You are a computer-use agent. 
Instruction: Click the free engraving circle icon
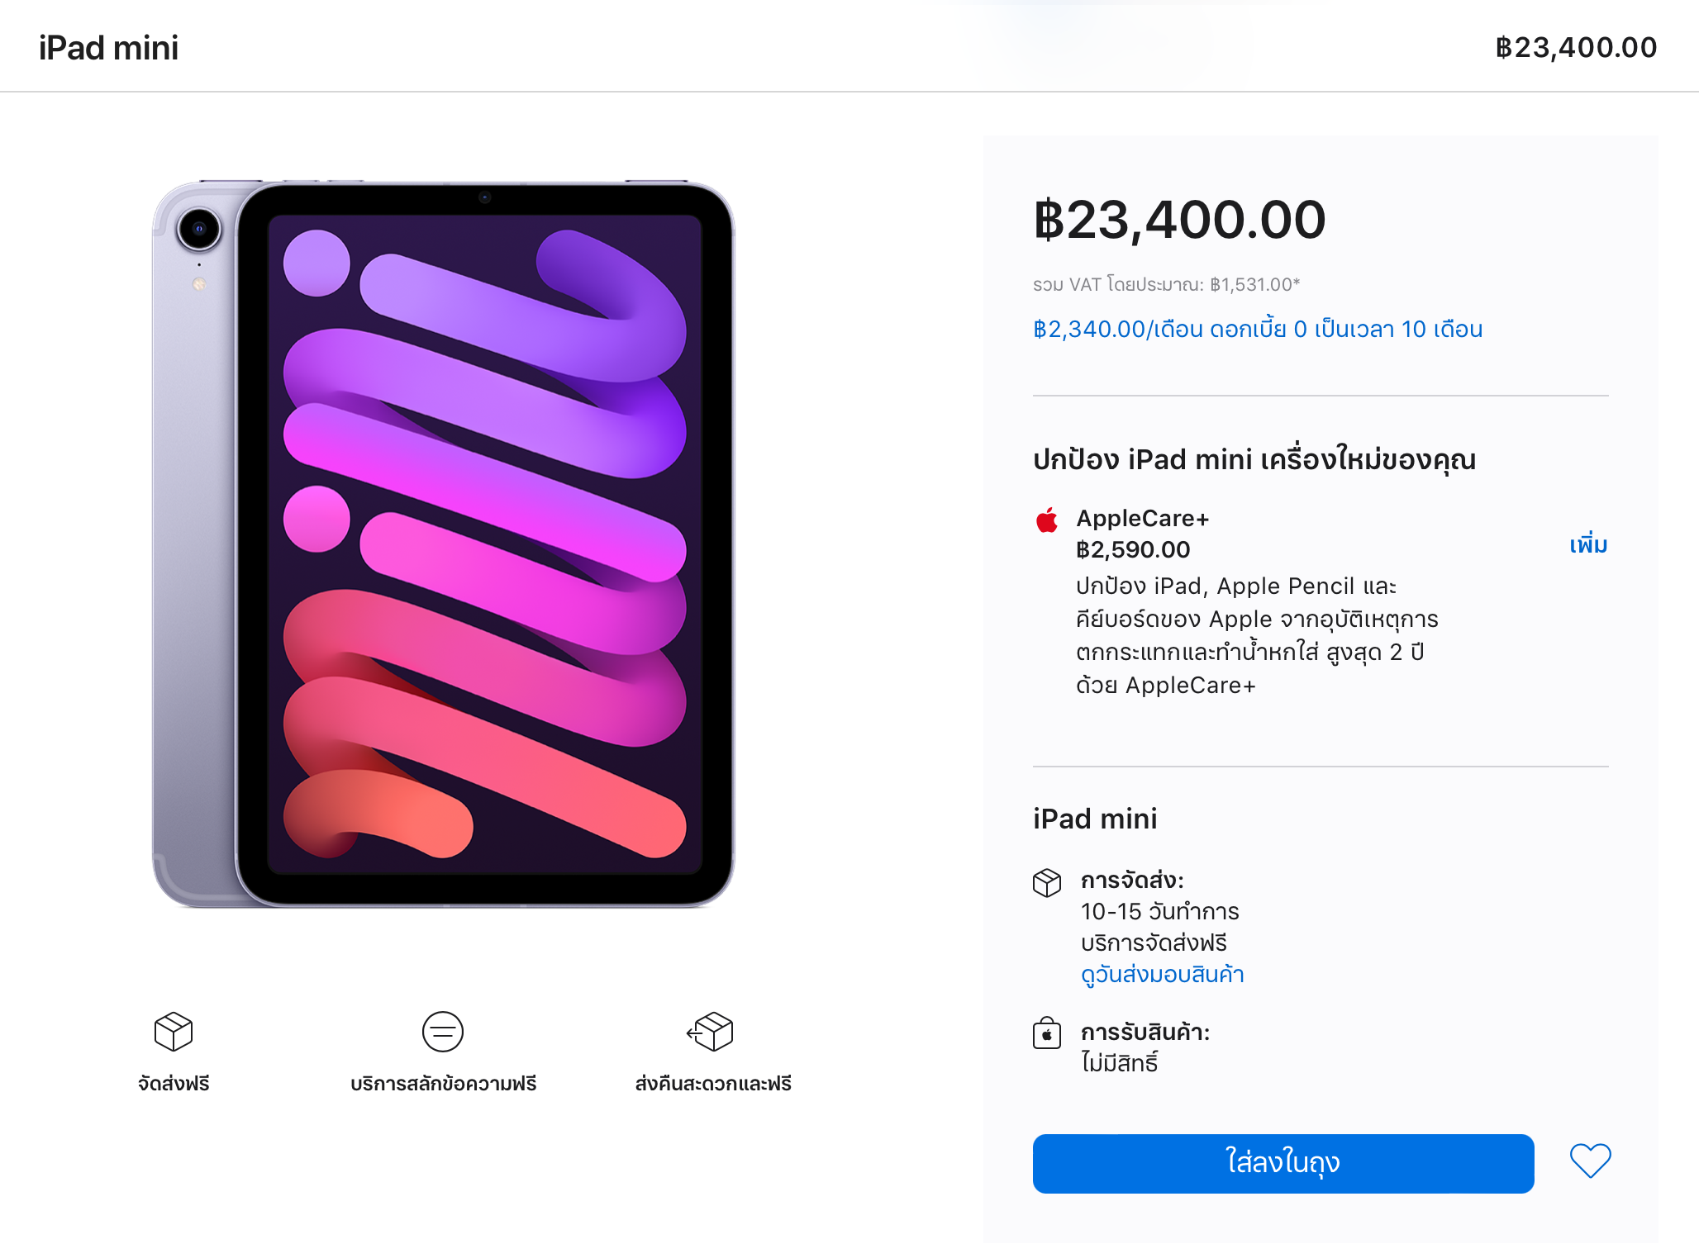(x=443, y=1032)
